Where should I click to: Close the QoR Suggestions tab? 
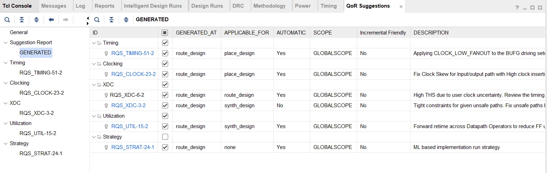pos(401,7)
